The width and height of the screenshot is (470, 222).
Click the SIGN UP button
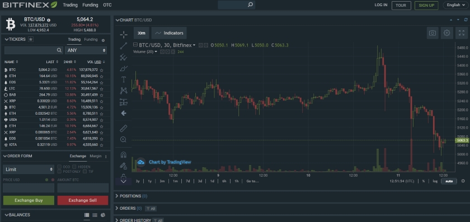click(426, 5)
